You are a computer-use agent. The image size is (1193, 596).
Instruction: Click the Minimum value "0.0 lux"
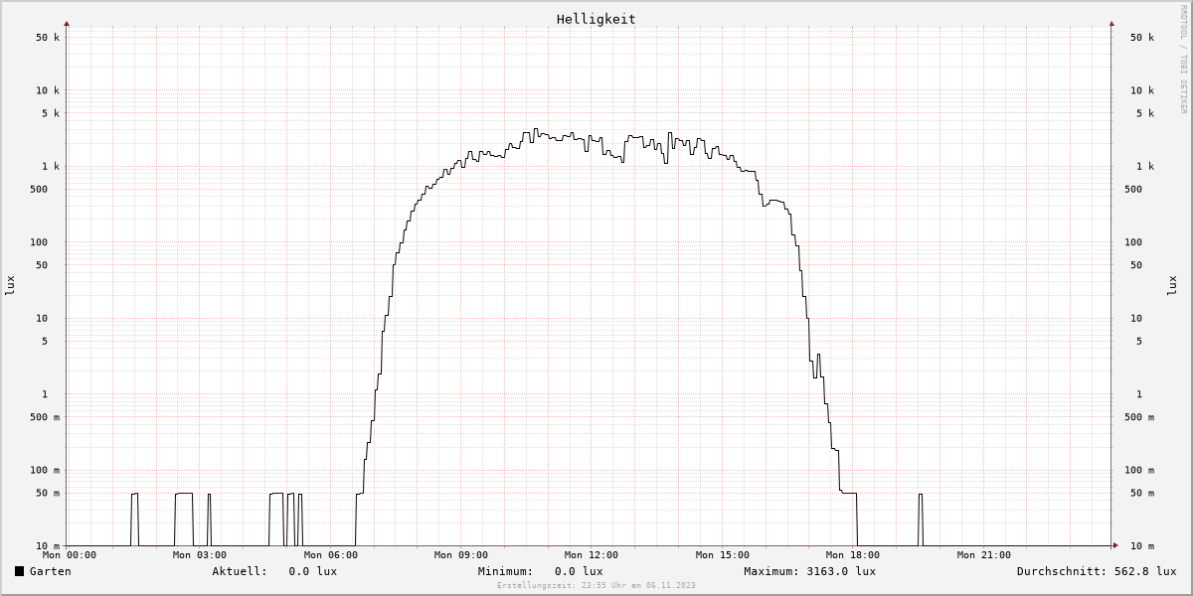pos(579,571)
